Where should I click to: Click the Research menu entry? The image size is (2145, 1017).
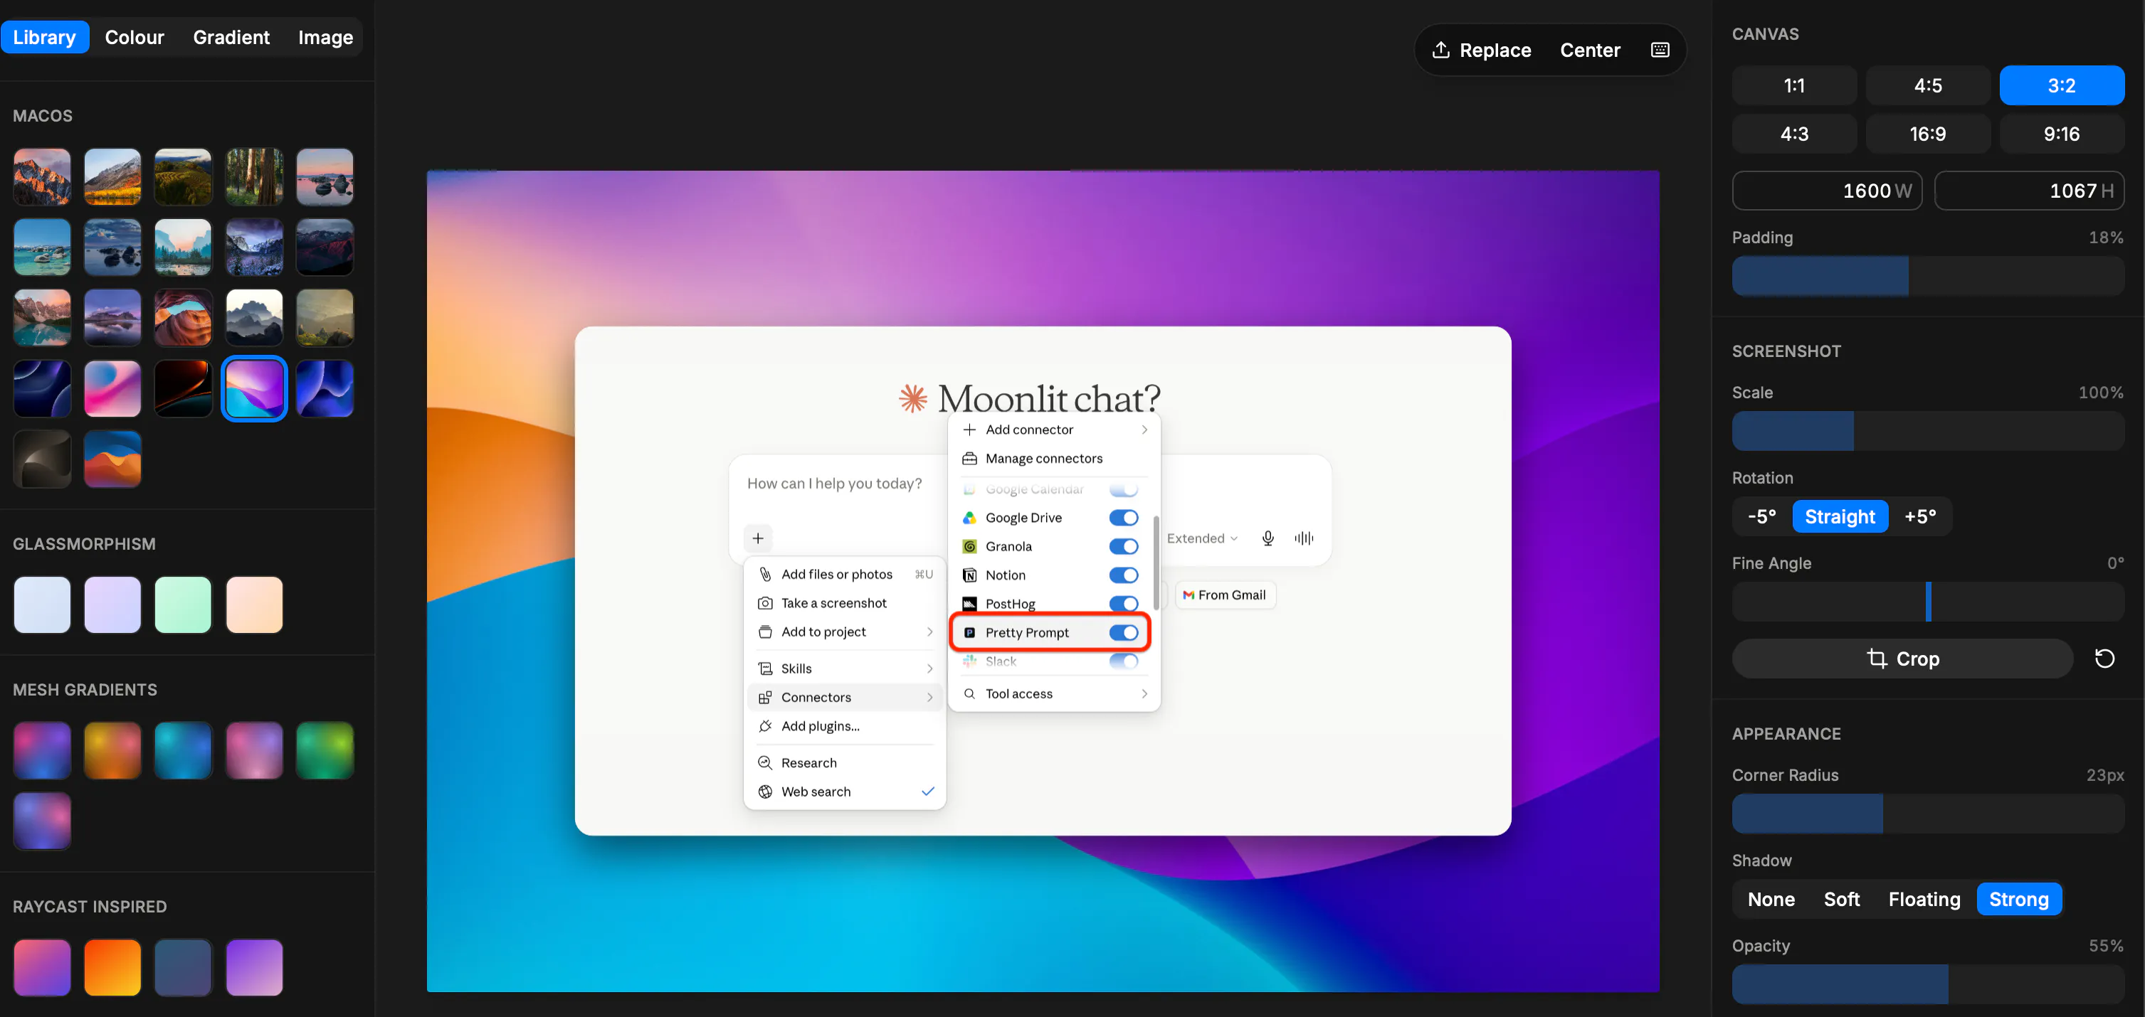click(x=845, y=762)
